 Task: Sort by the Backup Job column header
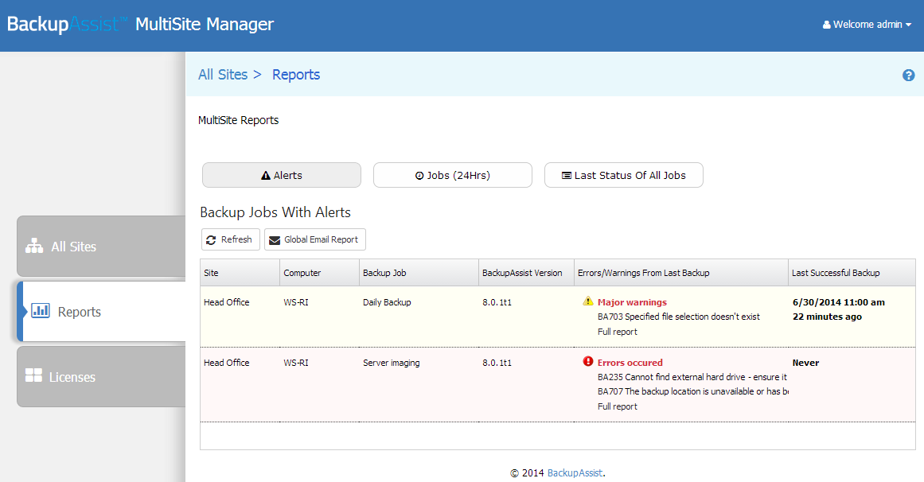pos(419,273)
